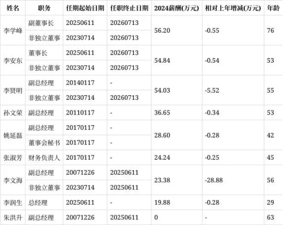Select the age value 76
Image resolution: width=283 pixels, height=225 pixels.
(270, 31)
